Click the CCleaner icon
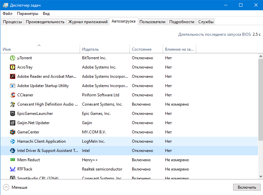The height and width of the screenshot is (195, 263). pyautogui.click(x=13, y=95)
